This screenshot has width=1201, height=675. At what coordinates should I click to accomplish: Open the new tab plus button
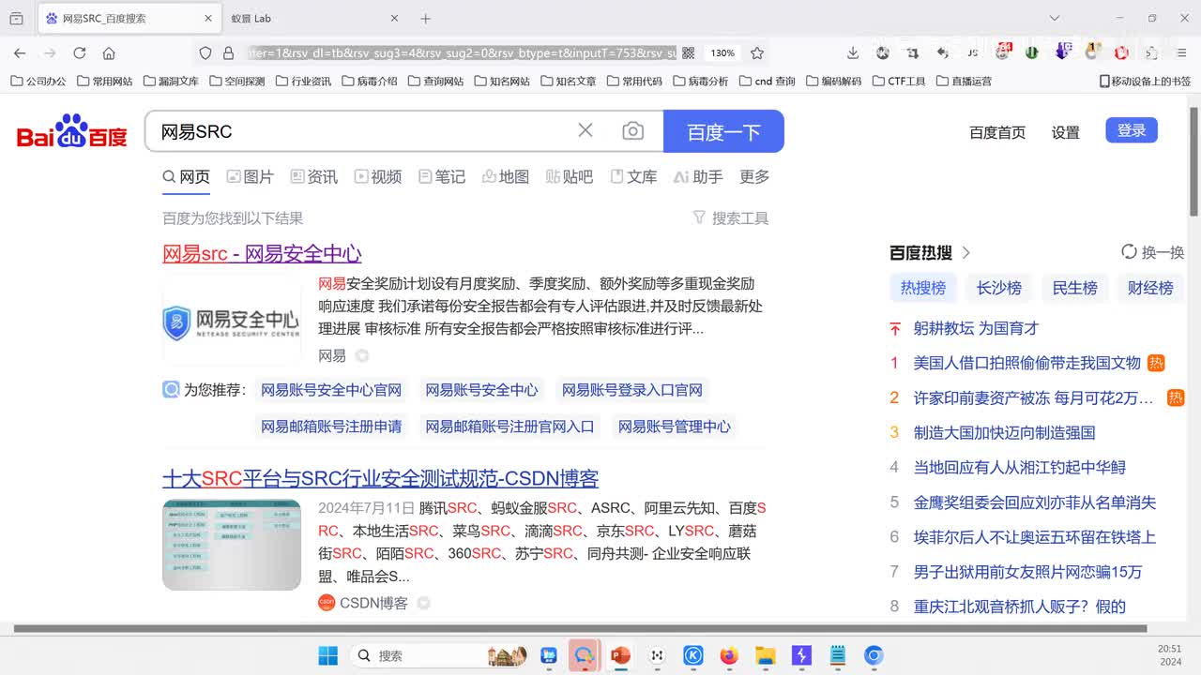coord(425,19)
